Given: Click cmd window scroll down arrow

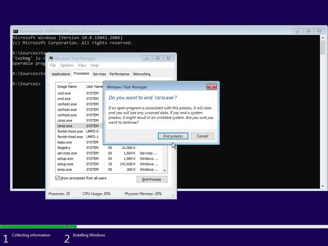Looking at the screenshot, I should point(323,186).
